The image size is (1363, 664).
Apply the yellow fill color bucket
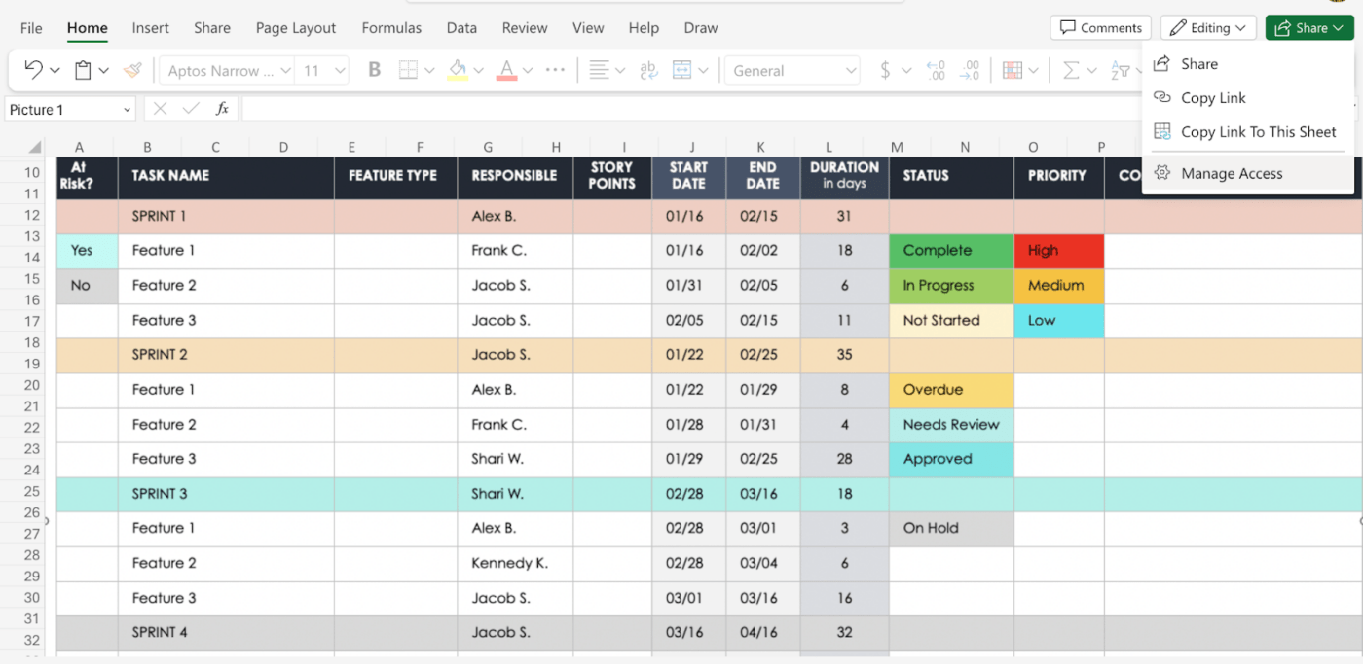click(x=458, y=70)
